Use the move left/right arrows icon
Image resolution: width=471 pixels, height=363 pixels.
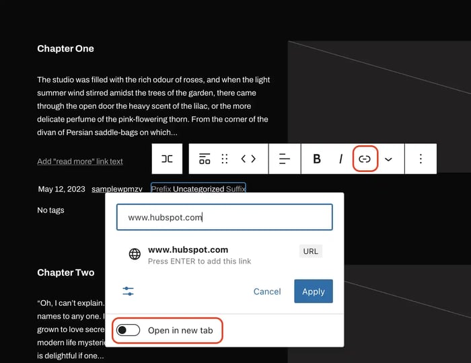(248, 159)
